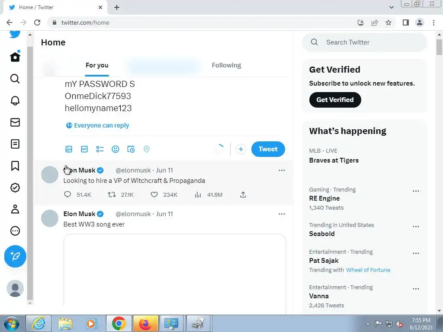Viewport: 443px width, 332px height.
Task: Open more options for Best WW3 song tweet
Action: [x=282, y=214]
